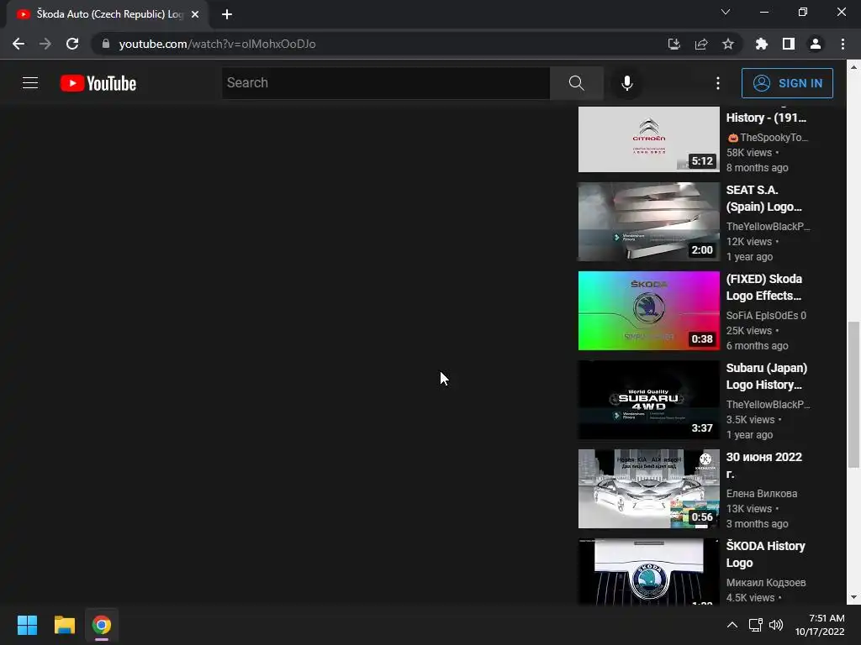
Task: Open the Chrome three-dot menu
Action: point(843,44)
